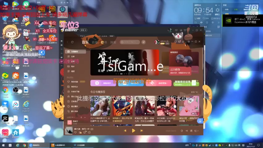Click the blue daily recommendation button
Screen dimensions: 263x148
click(131, 83)
